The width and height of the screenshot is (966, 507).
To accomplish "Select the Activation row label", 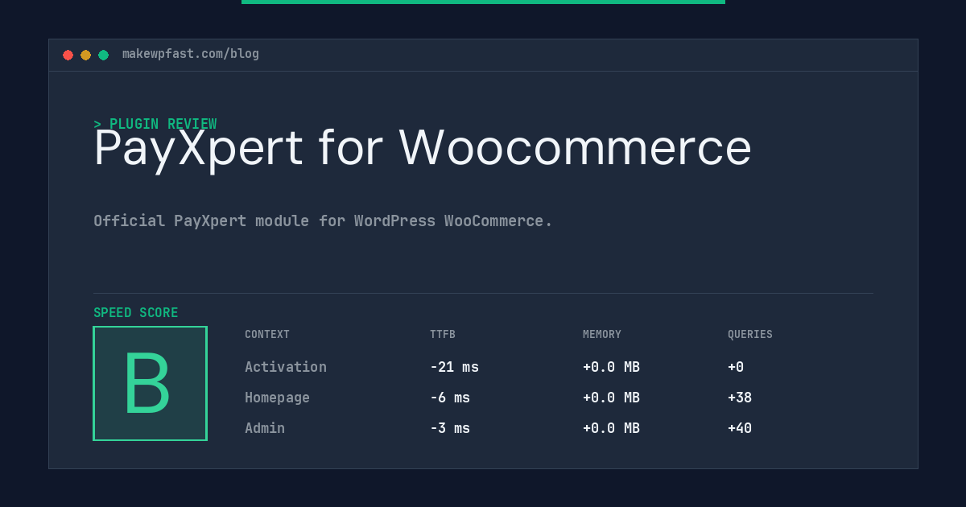I will pos(286,367).
